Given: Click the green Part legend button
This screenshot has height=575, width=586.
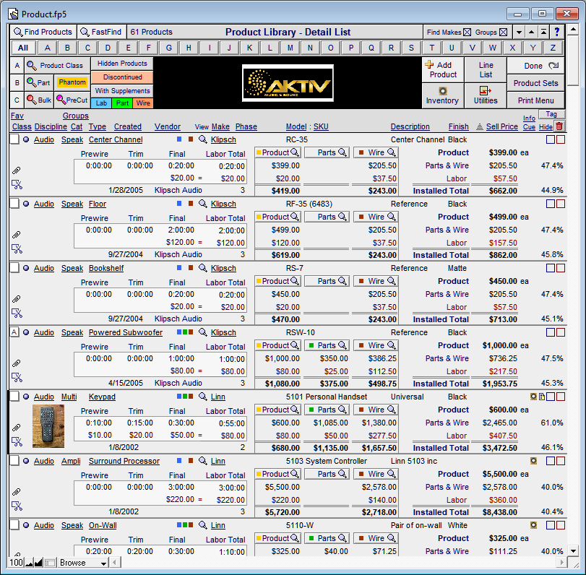Looking at the screenshot, I should (122, 103).
